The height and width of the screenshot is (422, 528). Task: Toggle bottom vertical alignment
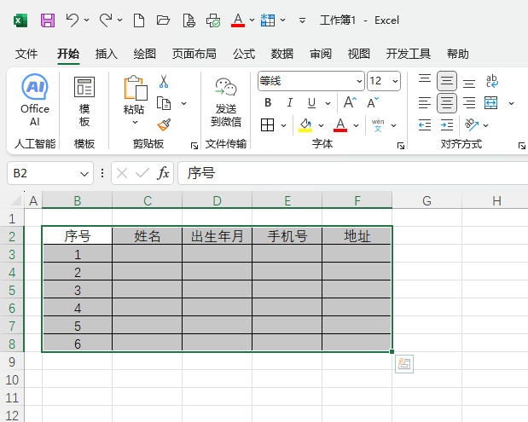point(469,83)
